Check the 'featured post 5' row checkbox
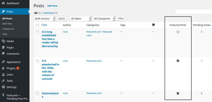Viewport: 212px width, 102px height. pos(37,94)
